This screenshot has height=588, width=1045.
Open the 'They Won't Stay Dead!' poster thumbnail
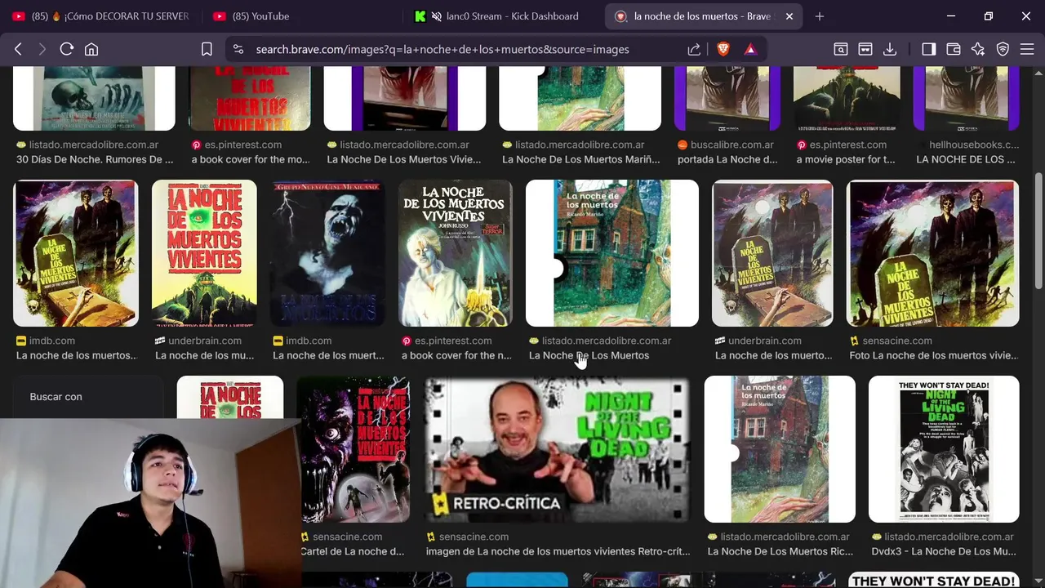click(944, 449)
